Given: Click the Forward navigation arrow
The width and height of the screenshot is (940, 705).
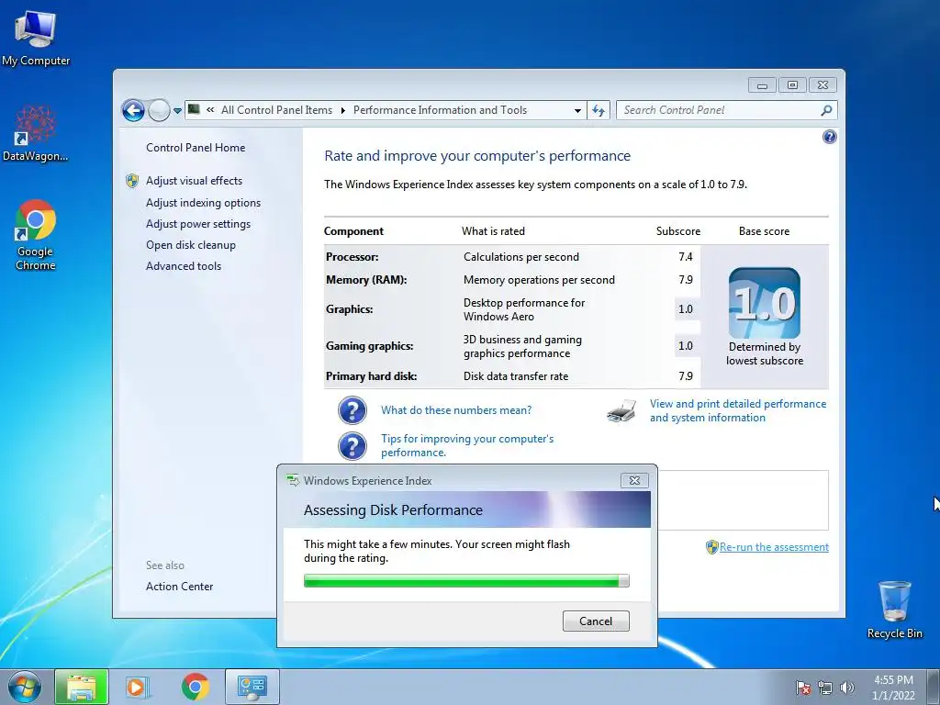Looking at the screenshot, I should pos(159,110).
